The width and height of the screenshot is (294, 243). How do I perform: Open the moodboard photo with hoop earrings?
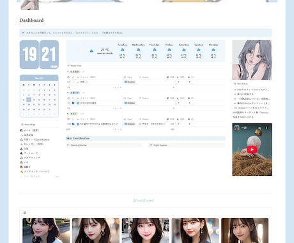(x=96, y=230)
